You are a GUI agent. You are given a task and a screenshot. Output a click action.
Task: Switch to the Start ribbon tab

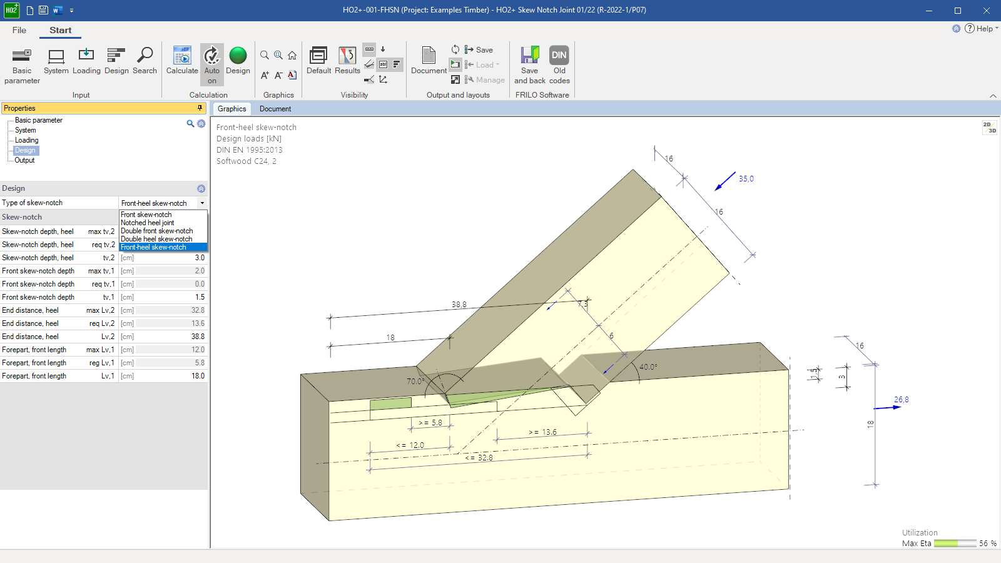tap(61, 30)
